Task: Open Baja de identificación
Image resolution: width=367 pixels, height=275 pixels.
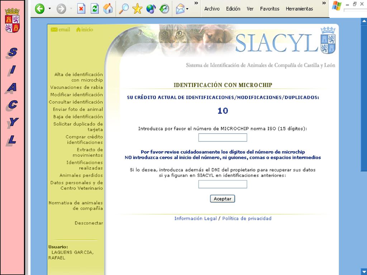Action: (x=78, y=116)
